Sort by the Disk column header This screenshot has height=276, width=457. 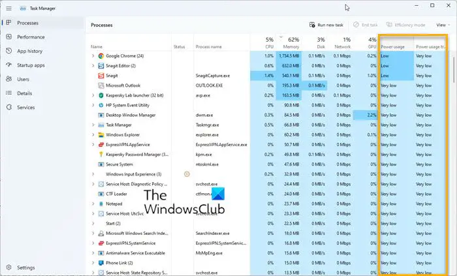point(314,42)
